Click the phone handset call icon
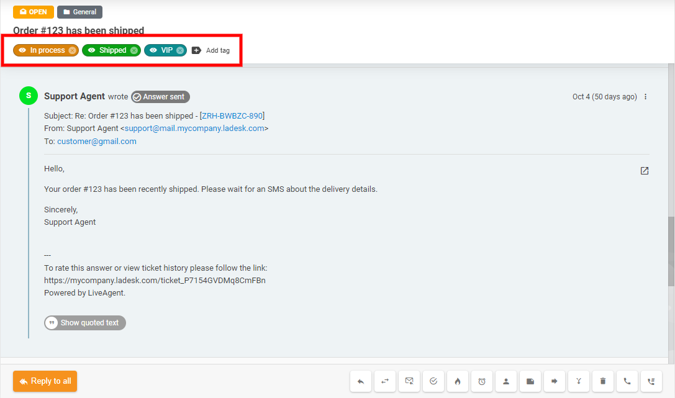The height and width of the screenshot is (398, 675). tap(627, 381)
